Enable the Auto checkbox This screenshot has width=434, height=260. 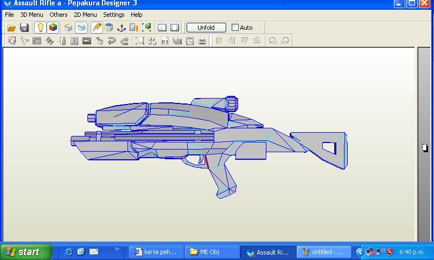(x=235, y=27)
